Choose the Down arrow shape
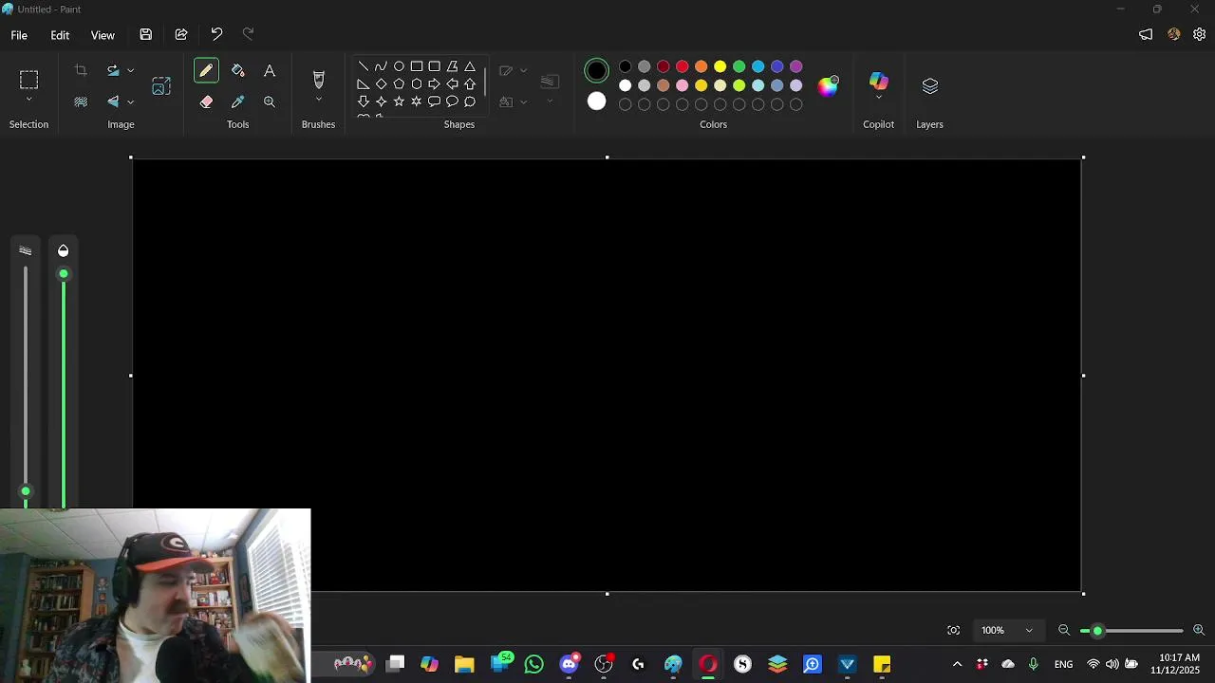The image size is (1215, 683). [x=364, y=102]
